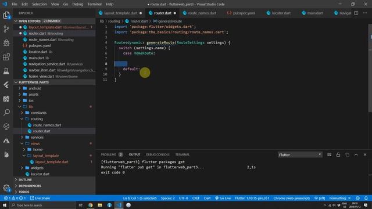Open the Extensions view
Screen dimensions: 372x209
click(6, 57)
